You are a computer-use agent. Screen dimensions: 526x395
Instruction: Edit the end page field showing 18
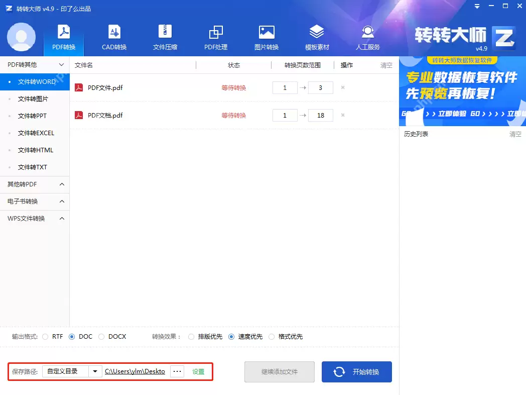coord(320,115)
